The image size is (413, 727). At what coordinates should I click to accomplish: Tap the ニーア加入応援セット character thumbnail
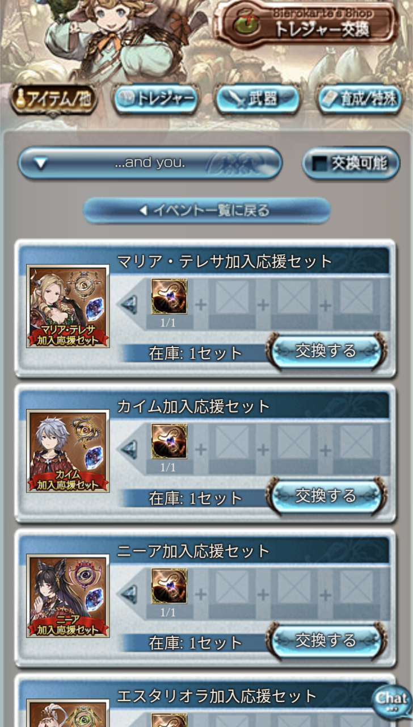(68, 596)
